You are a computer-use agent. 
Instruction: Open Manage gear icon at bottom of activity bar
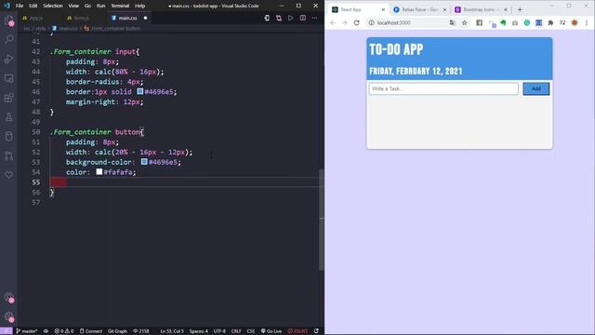tap(8, 316)
